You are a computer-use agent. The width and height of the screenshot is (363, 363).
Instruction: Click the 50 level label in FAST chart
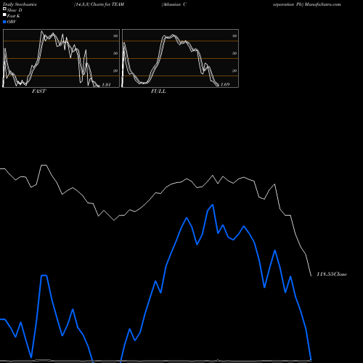click(x=115, y=53)
